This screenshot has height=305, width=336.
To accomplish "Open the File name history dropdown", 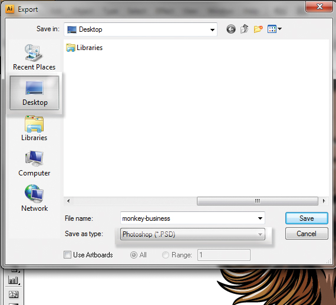I will point(260,218).
